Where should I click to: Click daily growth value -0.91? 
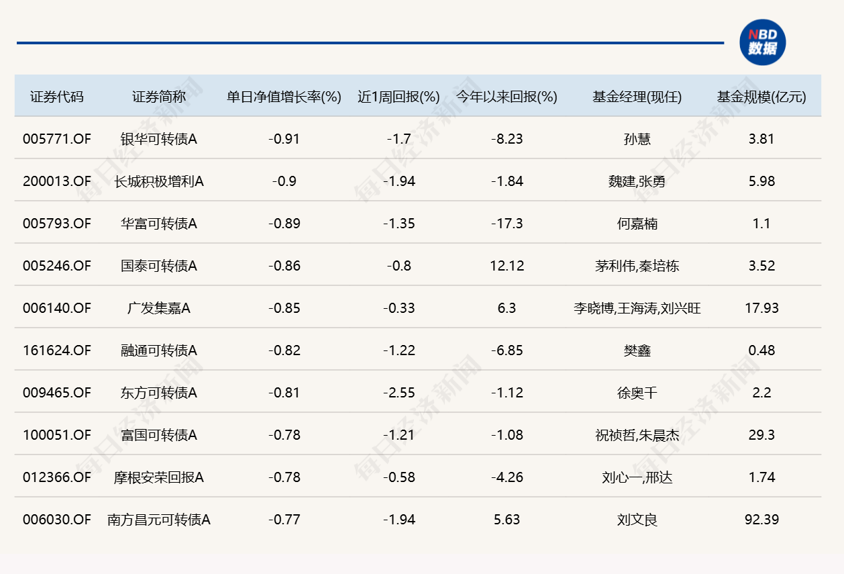click(x=284, y=139)
